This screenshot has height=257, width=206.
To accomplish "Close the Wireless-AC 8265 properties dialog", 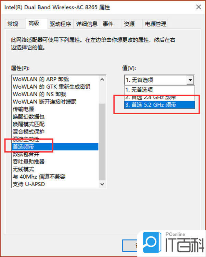I will click(x=198, y=7).
